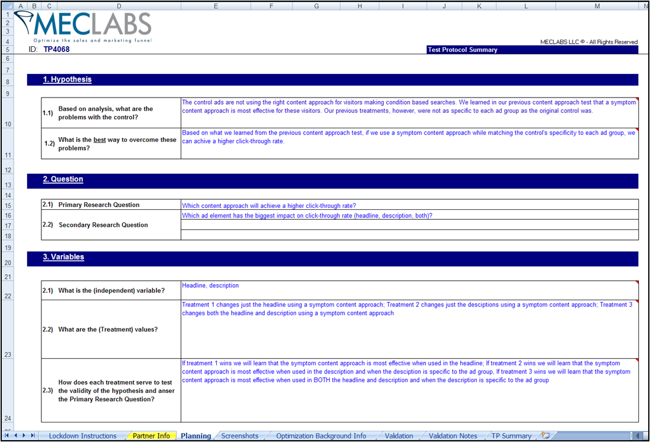
Task: Jump to last sheet tab arrow
Action: (33, 435)
